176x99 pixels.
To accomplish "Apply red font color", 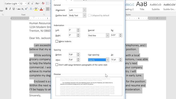I will pyautogui.click(x=41, y=9).
